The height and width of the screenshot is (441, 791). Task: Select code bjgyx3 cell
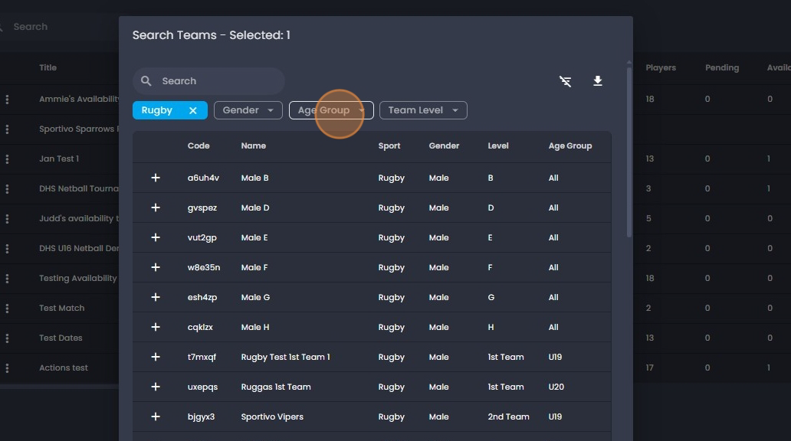(202, 416)
